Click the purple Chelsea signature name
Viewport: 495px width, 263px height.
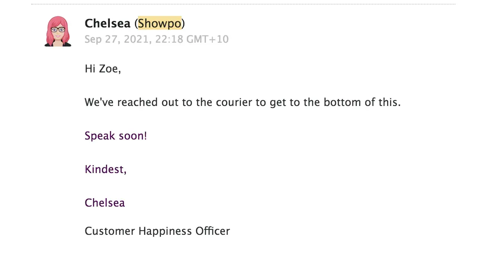pos(104,203)
